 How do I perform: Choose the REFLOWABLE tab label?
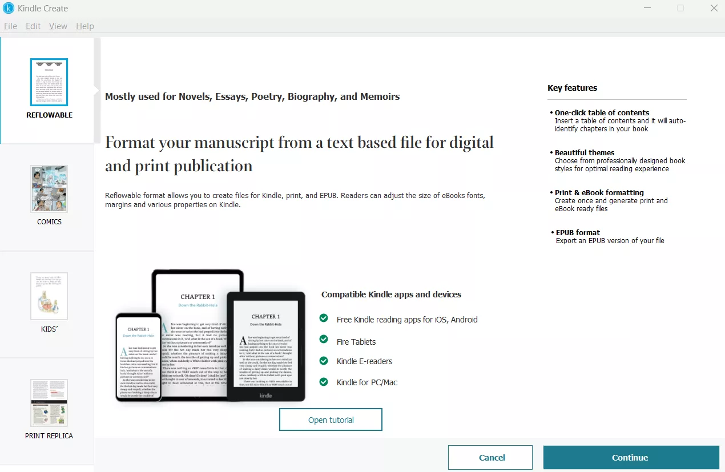[49, 115]
